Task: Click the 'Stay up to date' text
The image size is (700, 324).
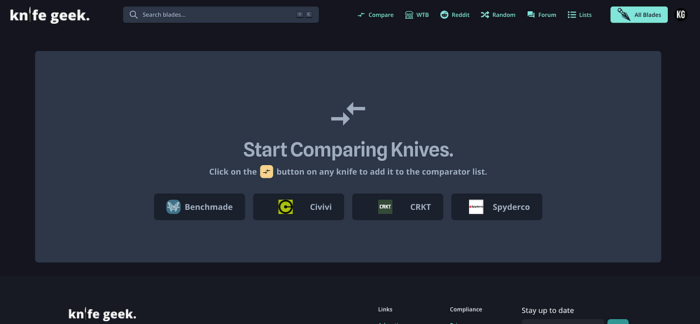Action: (x=547, y=311)
